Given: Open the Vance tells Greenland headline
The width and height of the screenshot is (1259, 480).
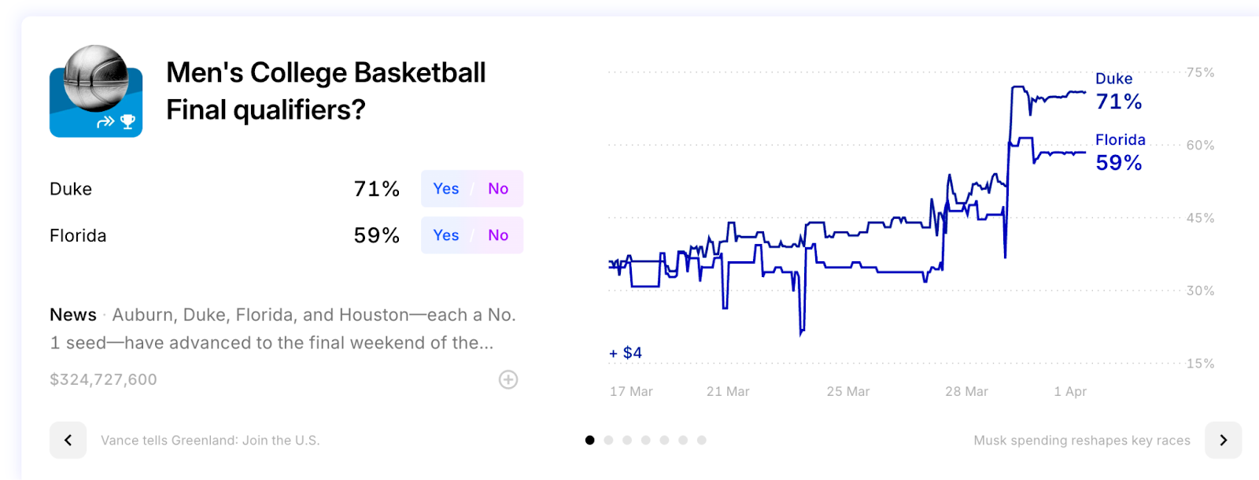Looking at the screenshot, I should point(210,441).
